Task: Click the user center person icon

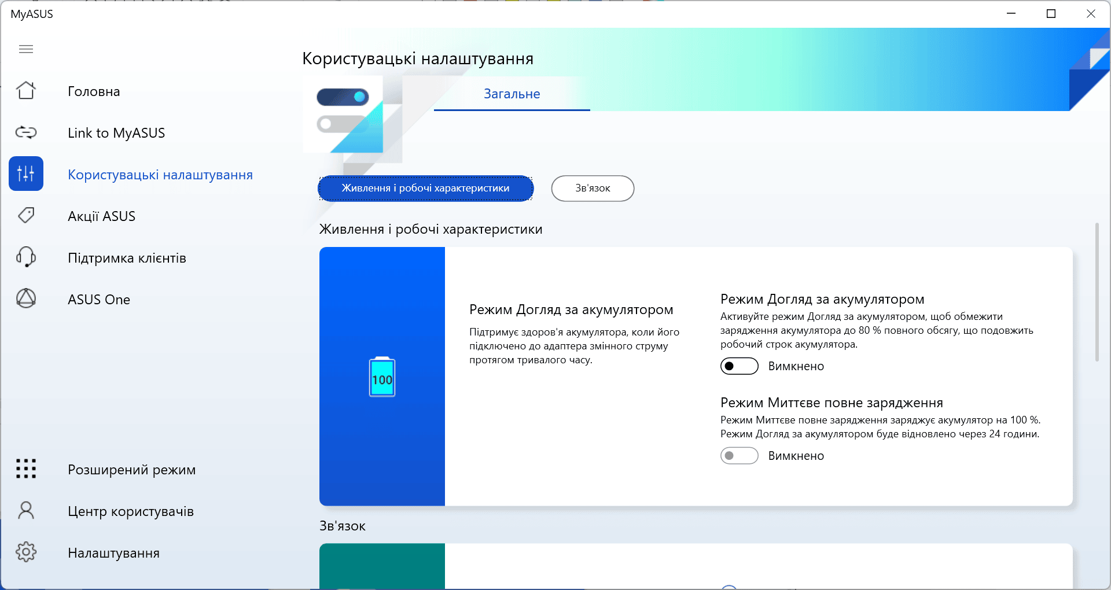Action: [x=26, y=511]
